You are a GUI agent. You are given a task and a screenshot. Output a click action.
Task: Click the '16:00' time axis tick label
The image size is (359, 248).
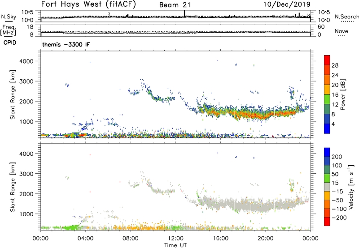pyautogui.click(x=220, y=239)
